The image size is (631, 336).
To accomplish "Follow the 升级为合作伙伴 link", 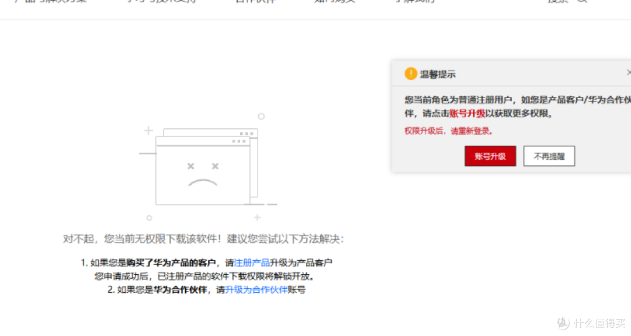I will tap(256, 290).
